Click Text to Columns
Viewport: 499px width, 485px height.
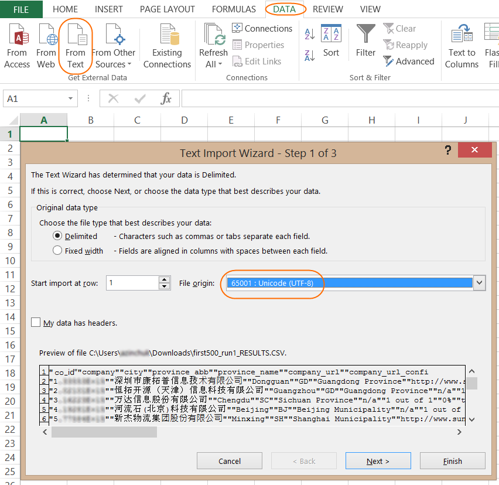462,46
